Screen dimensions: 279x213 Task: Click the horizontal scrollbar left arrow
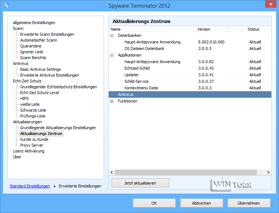pos(112,172)
